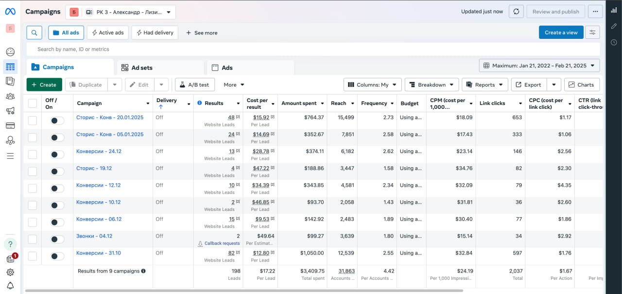622x294 pixels.
Task: Expand the Columns: My dropdown
Action: click(x=372, y=85)
